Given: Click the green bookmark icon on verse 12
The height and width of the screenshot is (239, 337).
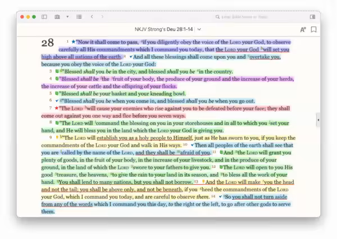Looking at the screenshot, I should [221, 167].
